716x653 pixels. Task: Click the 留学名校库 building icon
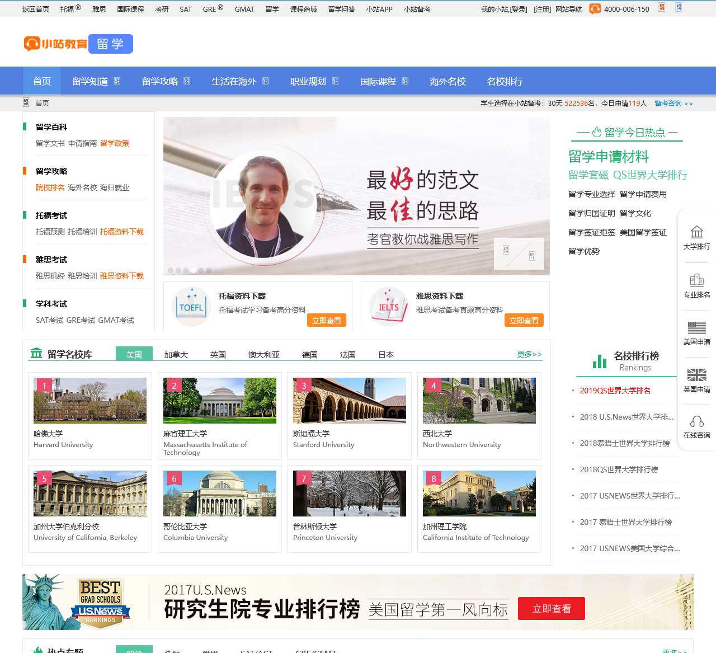pos(36,353)
